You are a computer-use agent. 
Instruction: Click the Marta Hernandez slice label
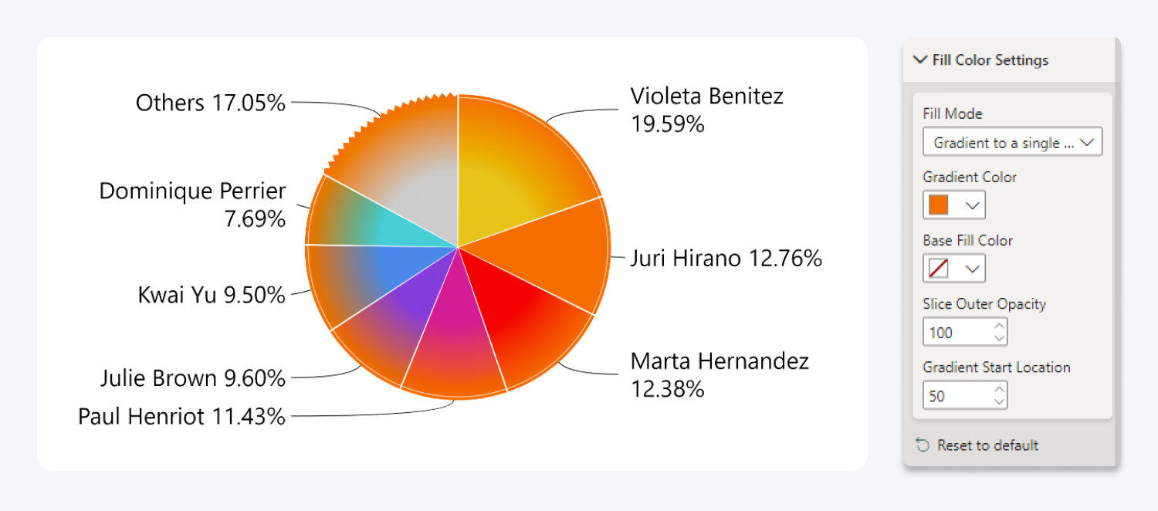pos(720,375)
